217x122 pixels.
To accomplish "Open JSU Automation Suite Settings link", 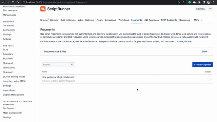I will tap(7, 118).
